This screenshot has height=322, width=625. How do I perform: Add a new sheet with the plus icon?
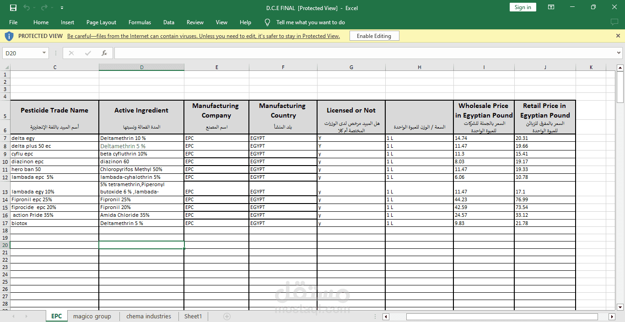point(227,316)
